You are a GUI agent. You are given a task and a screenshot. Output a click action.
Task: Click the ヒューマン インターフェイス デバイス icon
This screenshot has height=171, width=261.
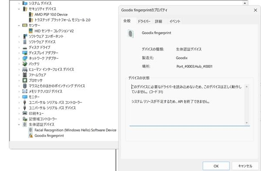tap(25, 69)
